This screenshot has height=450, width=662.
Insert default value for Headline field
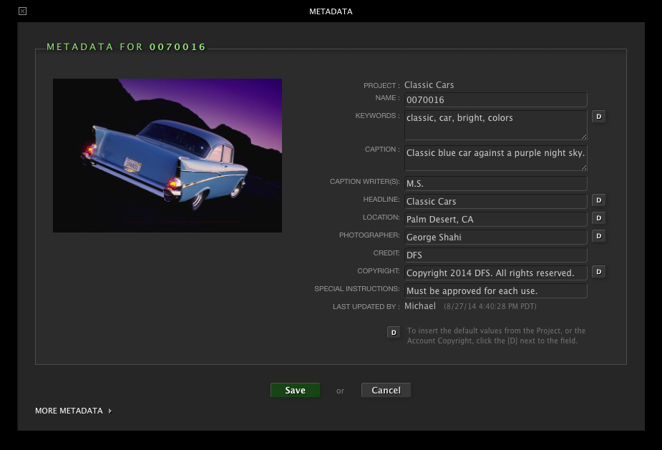click(x=598, y=200)
